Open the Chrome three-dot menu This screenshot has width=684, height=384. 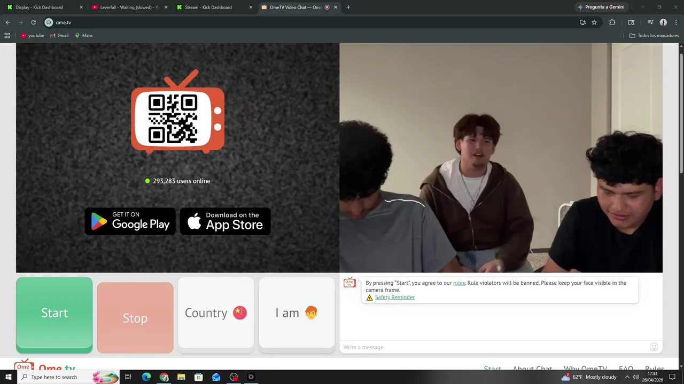(x=676, y=22)
